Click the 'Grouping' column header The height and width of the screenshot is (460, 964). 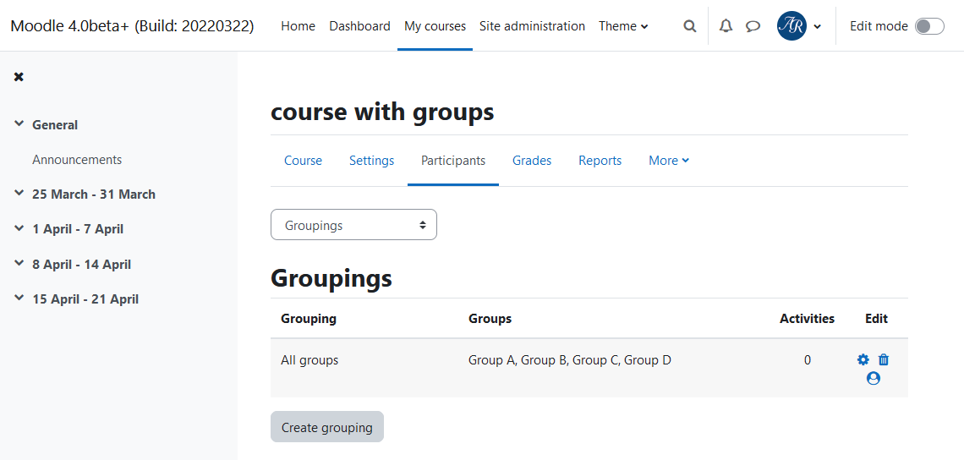[x=309, y=319]
